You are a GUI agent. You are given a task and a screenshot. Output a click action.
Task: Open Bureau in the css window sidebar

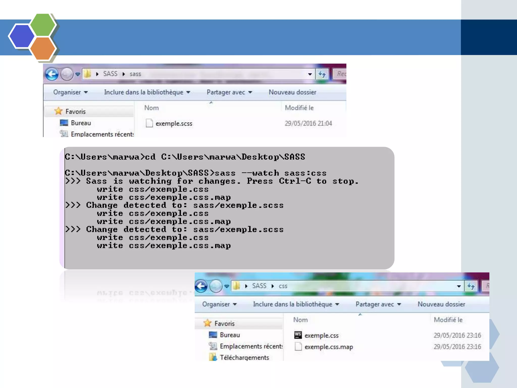(229, 335)
